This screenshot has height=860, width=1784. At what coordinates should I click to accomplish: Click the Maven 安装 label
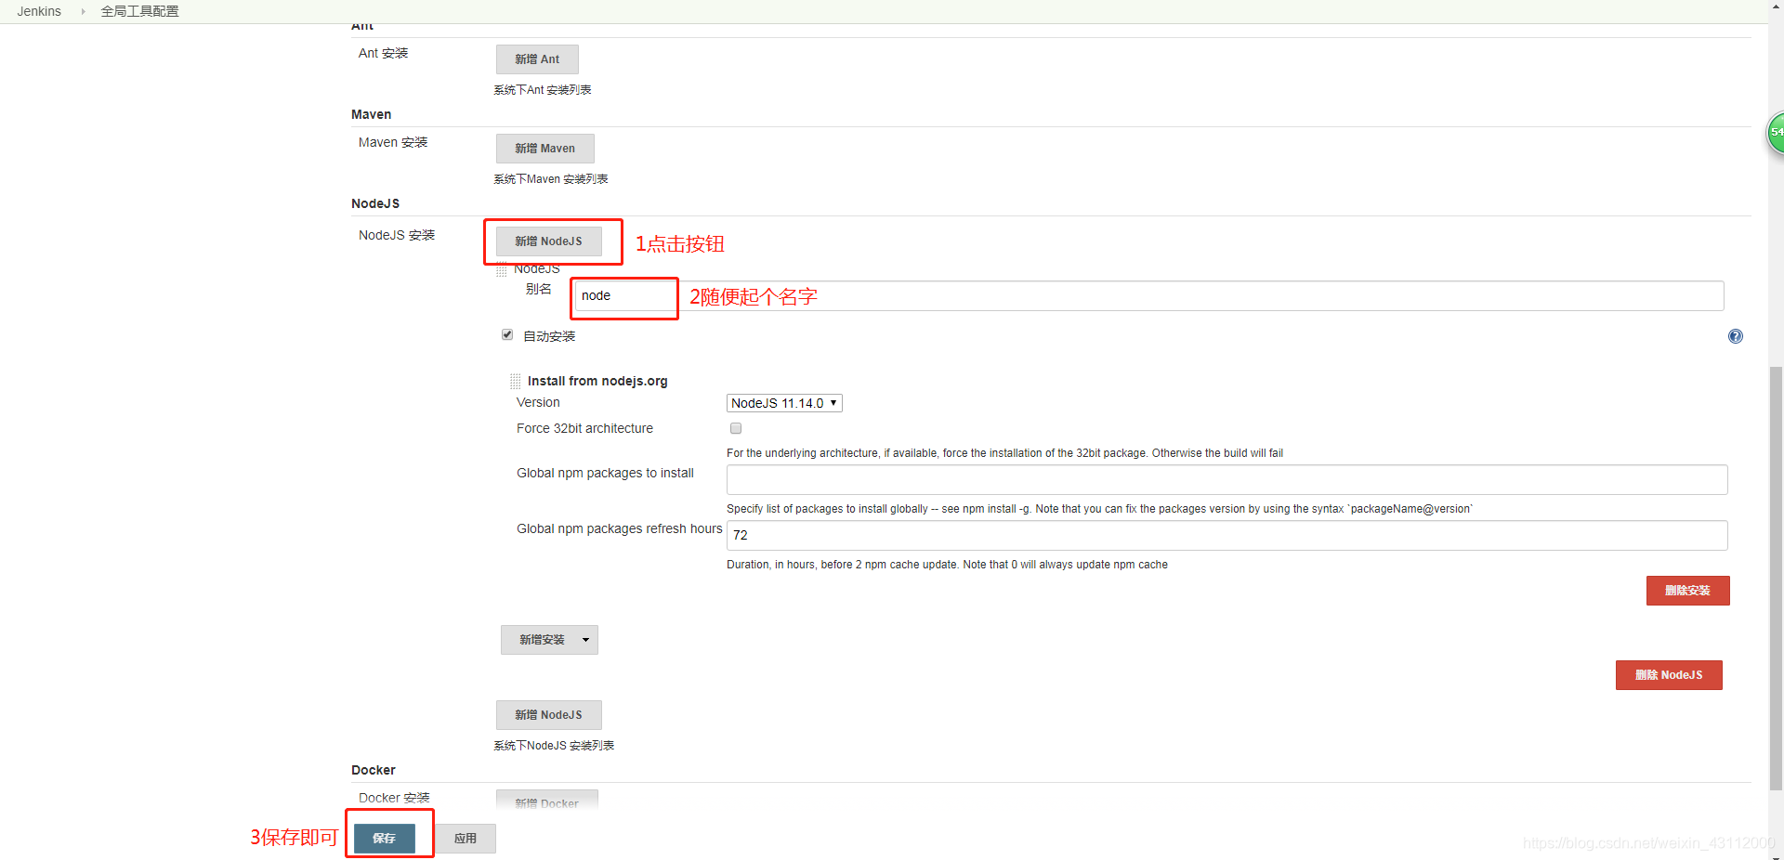pos(393,142)
